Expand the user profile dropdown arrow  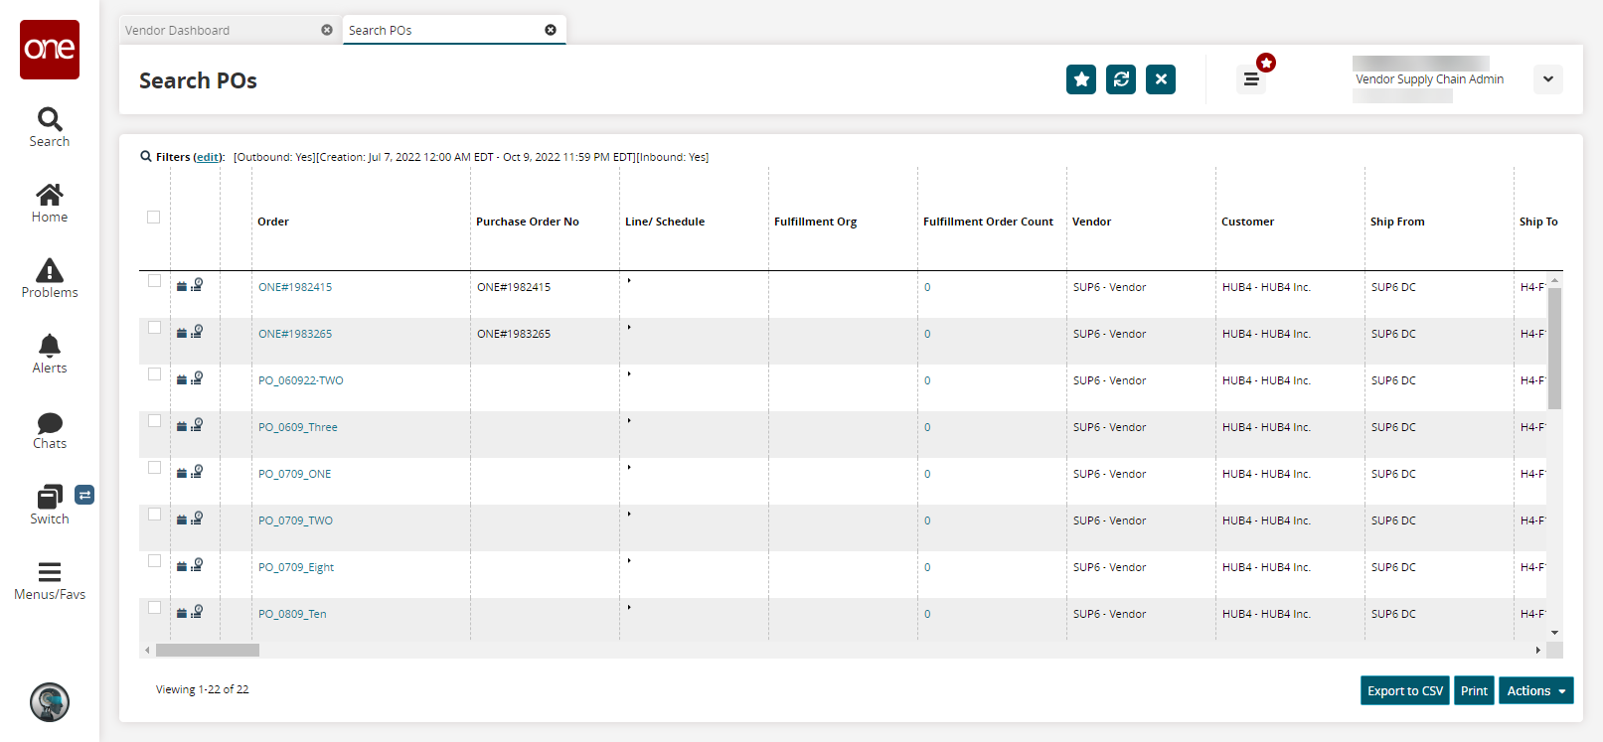click(x=1547, y=79)
